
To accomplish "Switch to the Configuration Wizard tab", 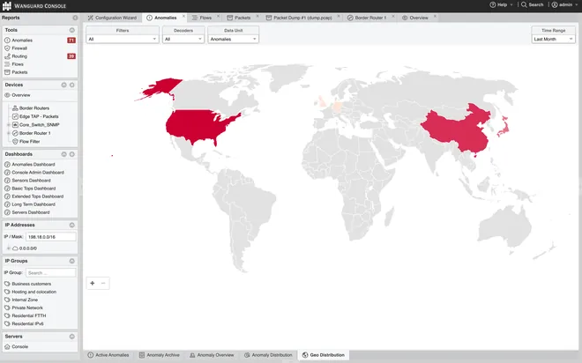I will coord(113,18).
